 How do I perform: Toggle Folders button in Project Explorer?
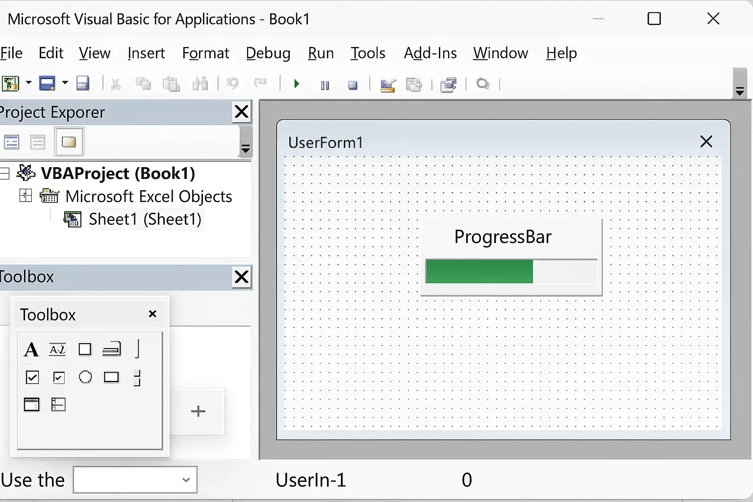tap(69, 142)
